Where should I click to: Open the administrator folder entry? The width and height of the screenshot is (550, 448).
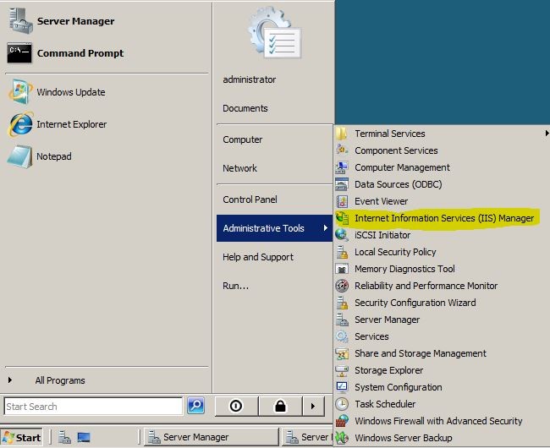point(249,79)
